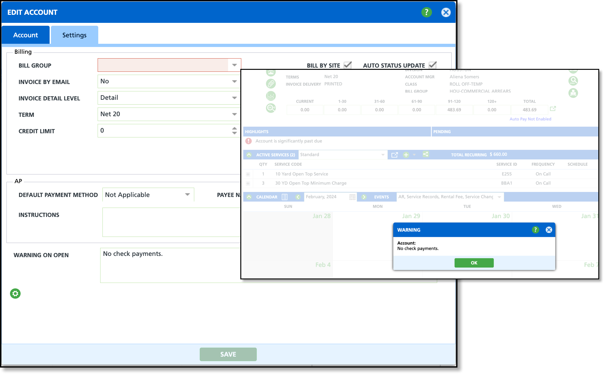Click the Frequency column header
Image resolution: width=605 pixels, height=374 pixels.
coord(543,164)
